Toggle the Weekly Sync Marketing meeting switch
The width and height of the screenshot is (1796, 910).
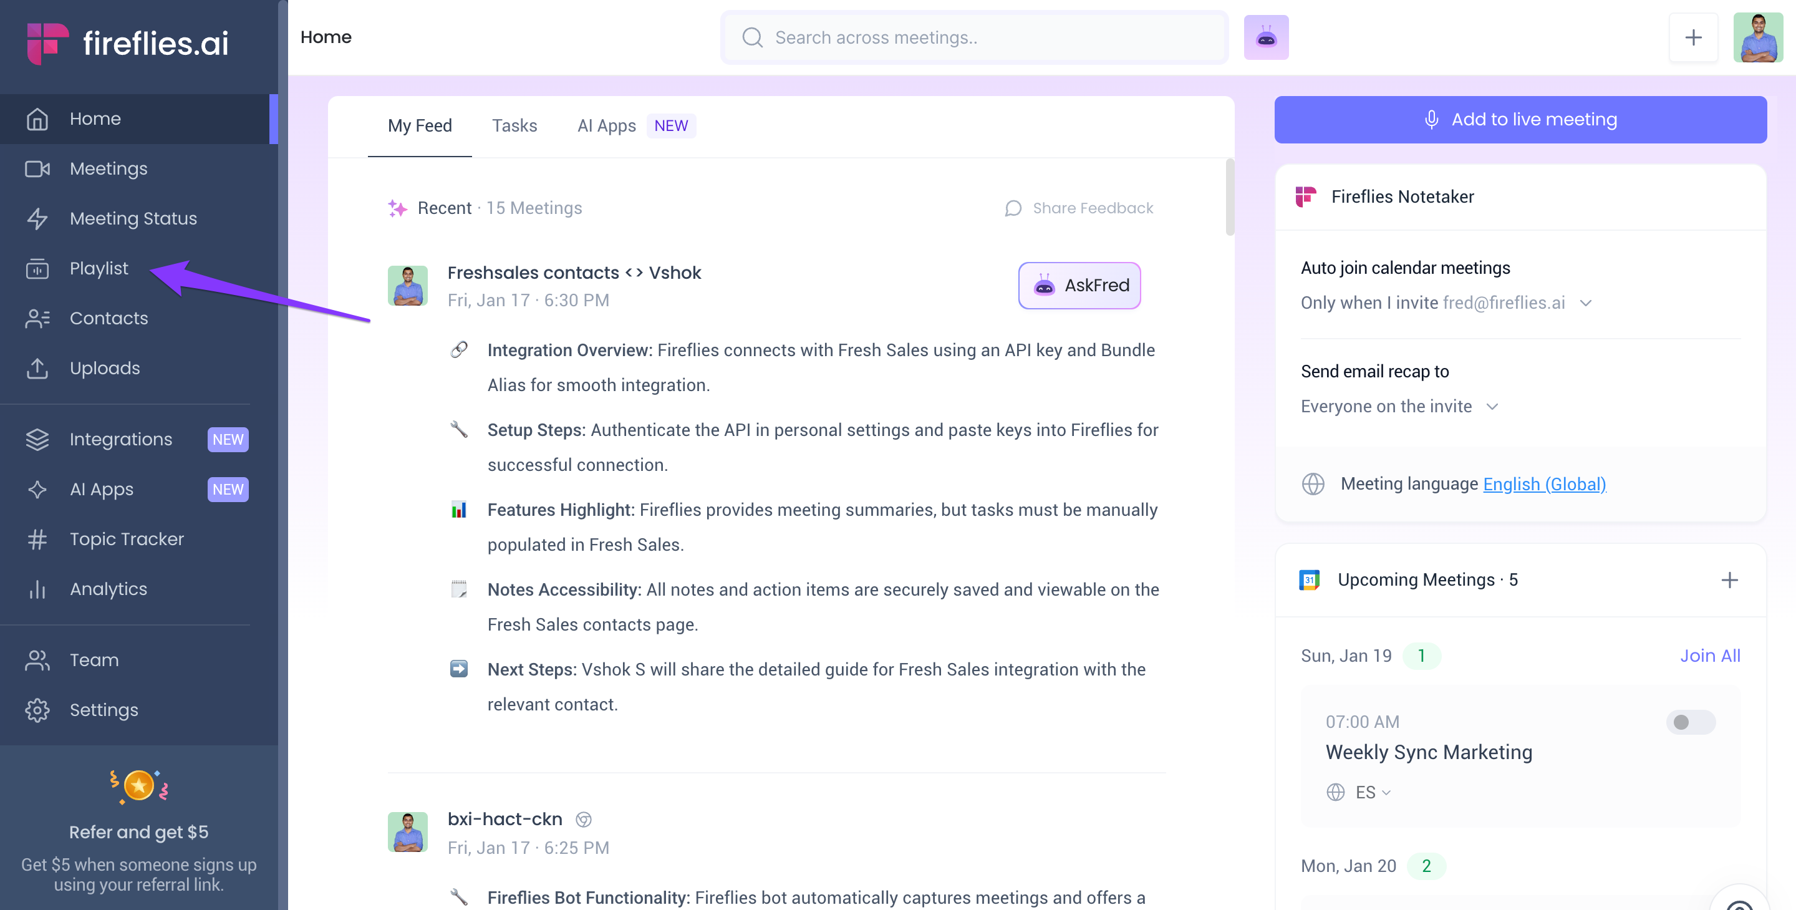point(1690,722)
